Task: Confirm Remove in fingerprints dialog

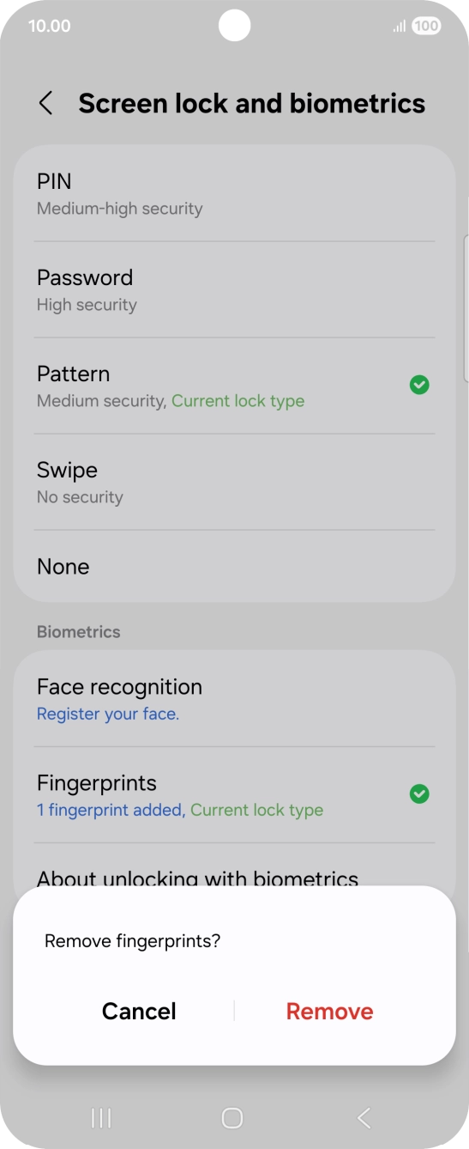Action: pyautogui.click(x=330, y=1011)
